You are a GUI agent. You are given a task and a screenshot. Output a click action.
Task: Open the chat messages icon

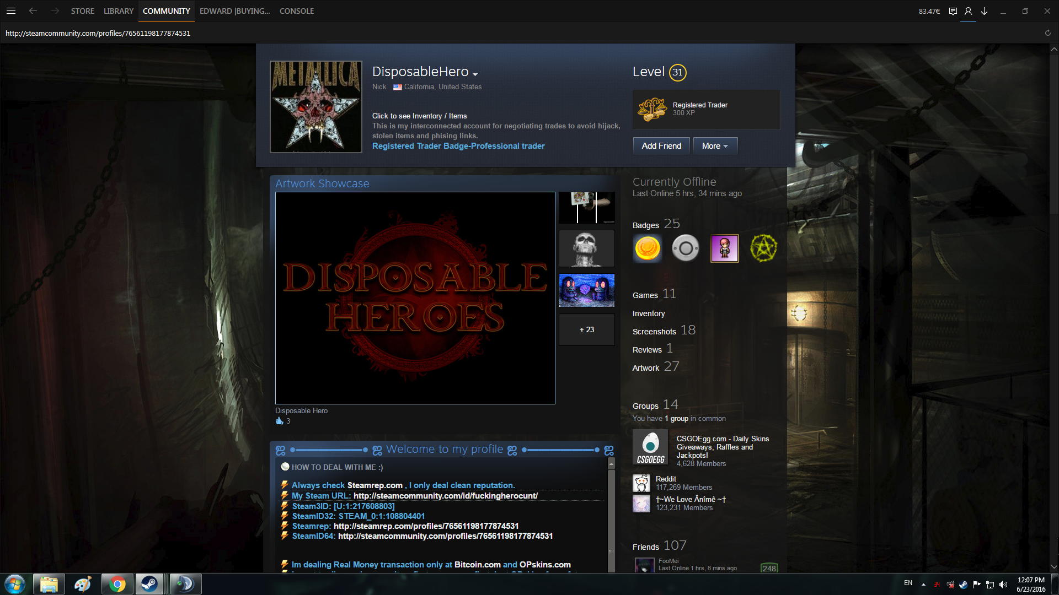pos(953,11)
